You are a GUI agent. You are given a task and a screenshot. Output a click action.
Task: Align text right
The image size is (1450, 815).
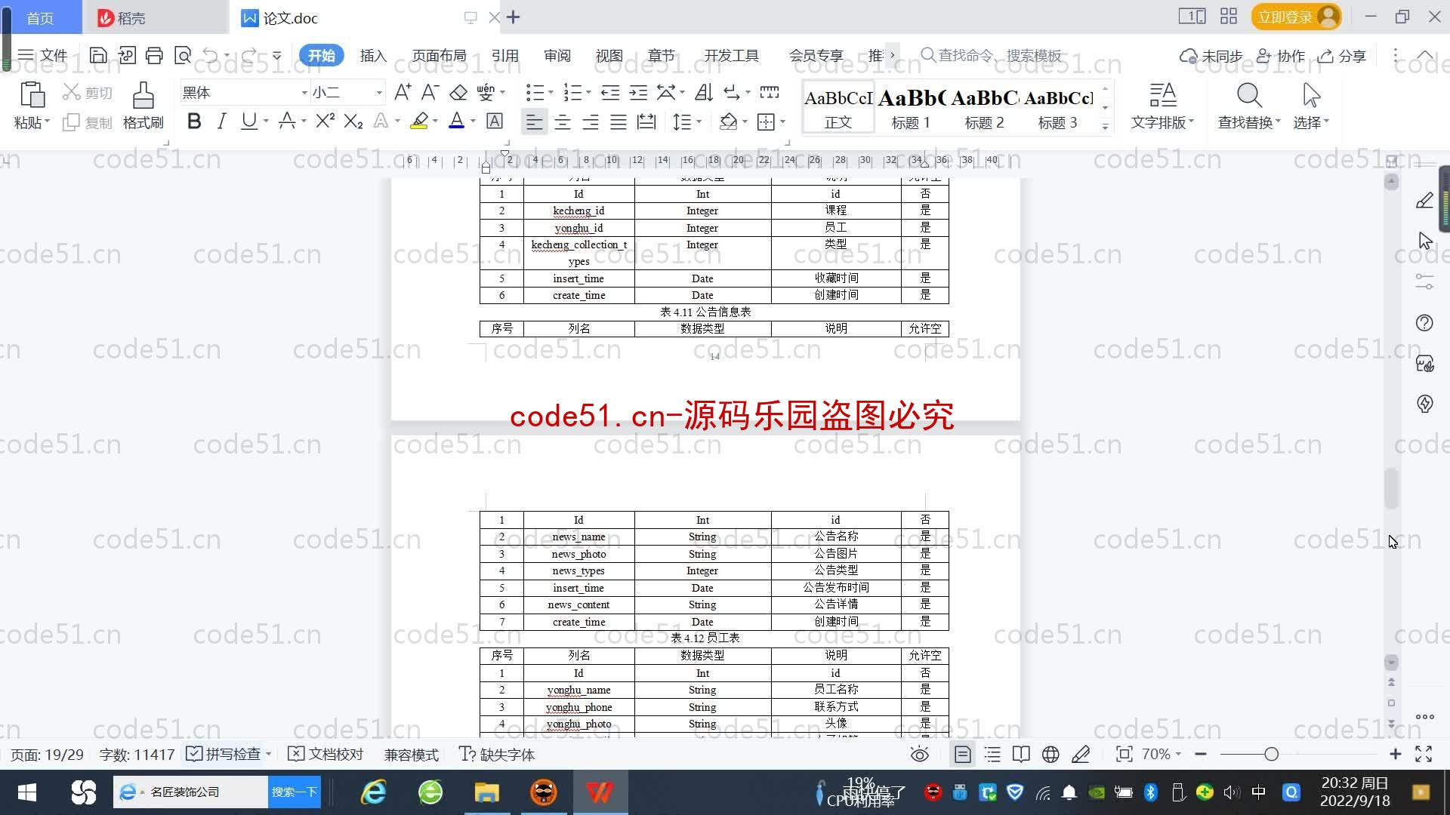[591, 121]
